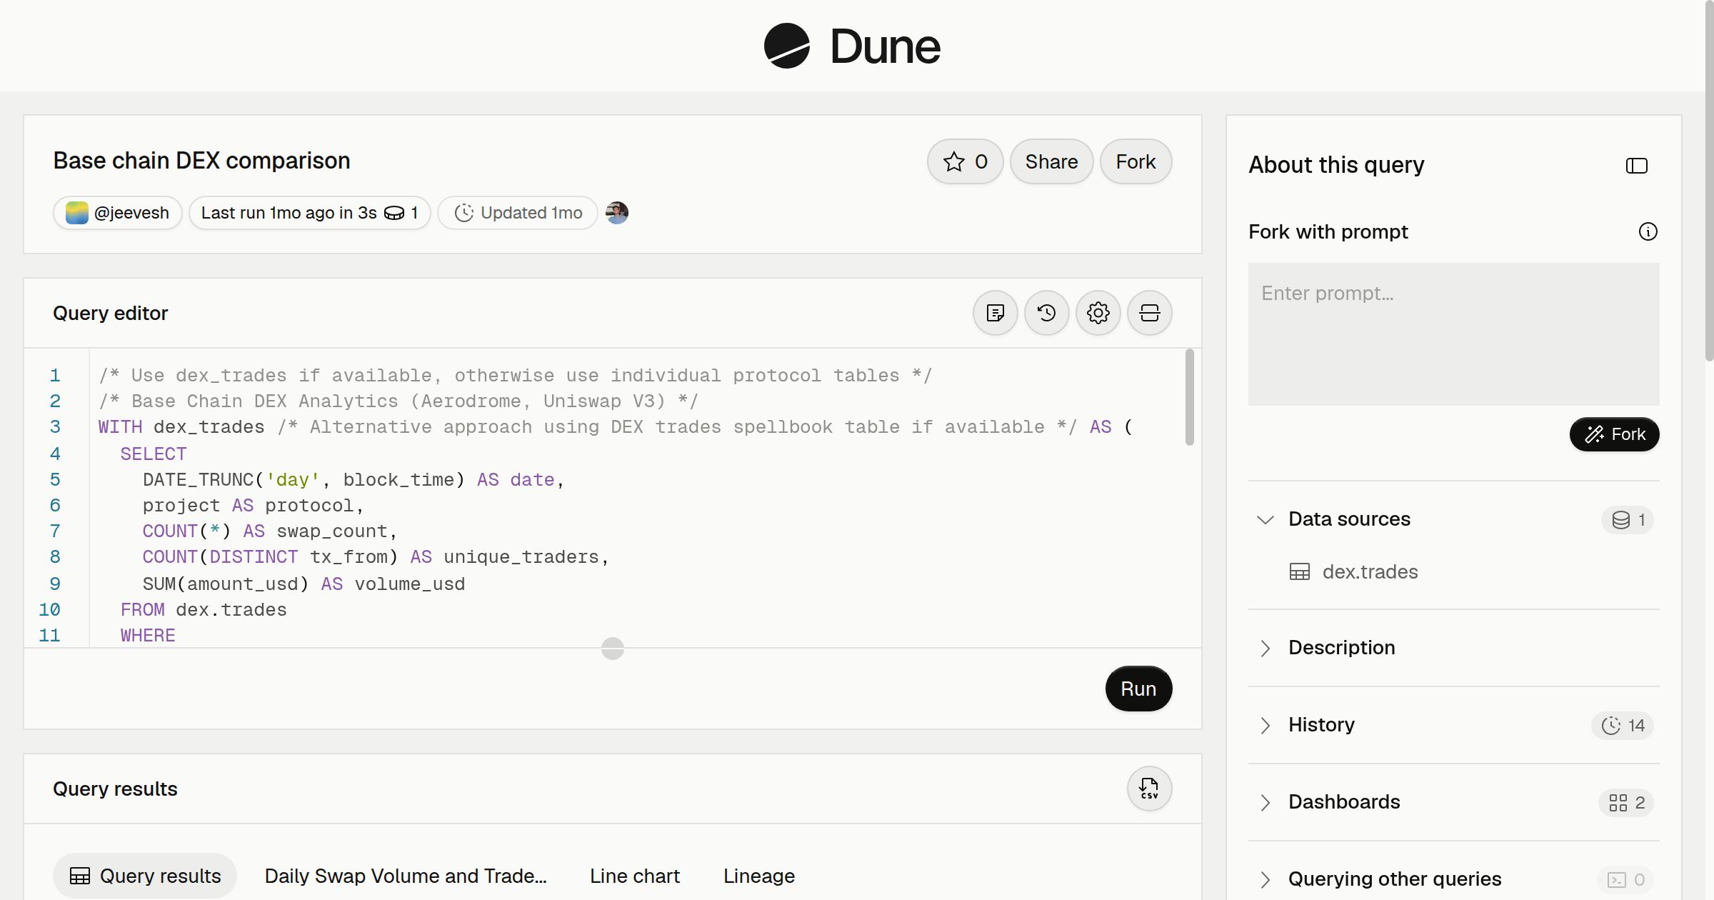The image size is (1714, 900).
Task: Click the Share button
Action: (1051, 161)
